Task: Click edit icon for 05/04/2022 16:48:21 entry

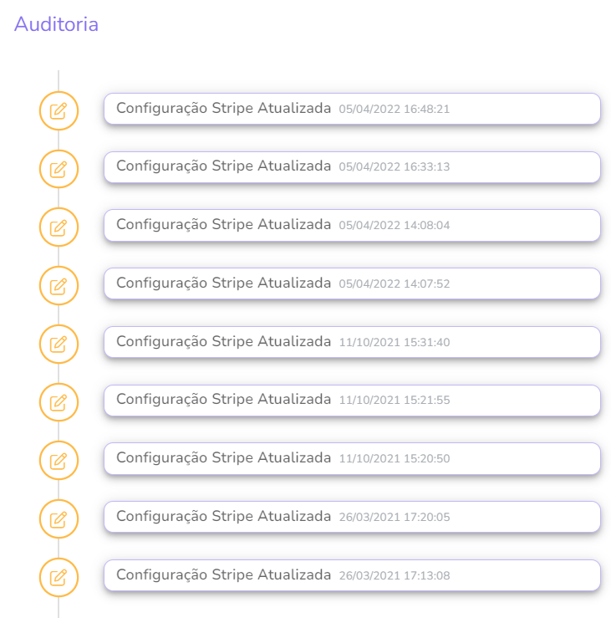Action: click(x=59, y=111)
